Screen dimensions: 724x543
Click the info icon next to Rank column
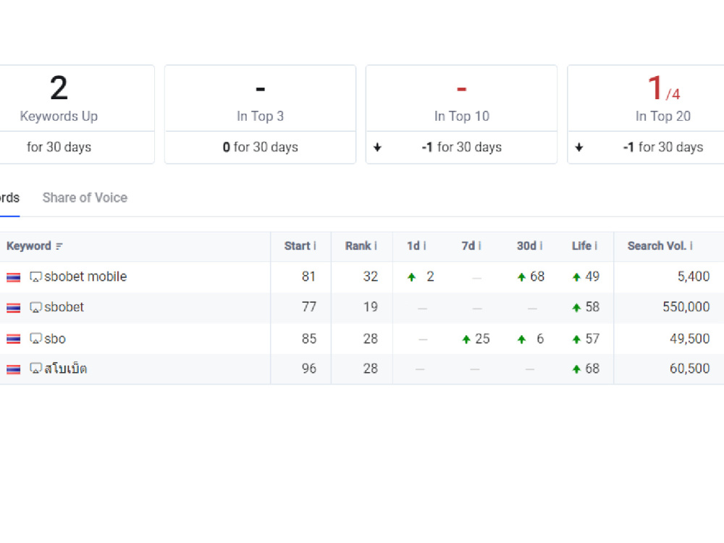(x=376, y=245)
